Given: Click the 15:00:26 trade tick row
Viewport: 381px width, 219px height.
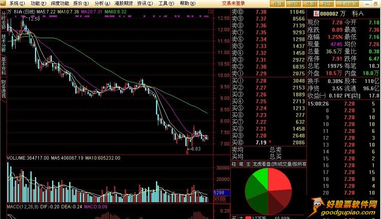Looking at the screenshot, I should click(x=343, y=104).
